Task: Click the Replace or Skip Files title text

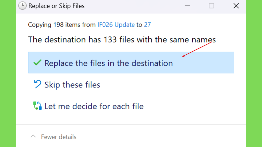Action: 56,6
